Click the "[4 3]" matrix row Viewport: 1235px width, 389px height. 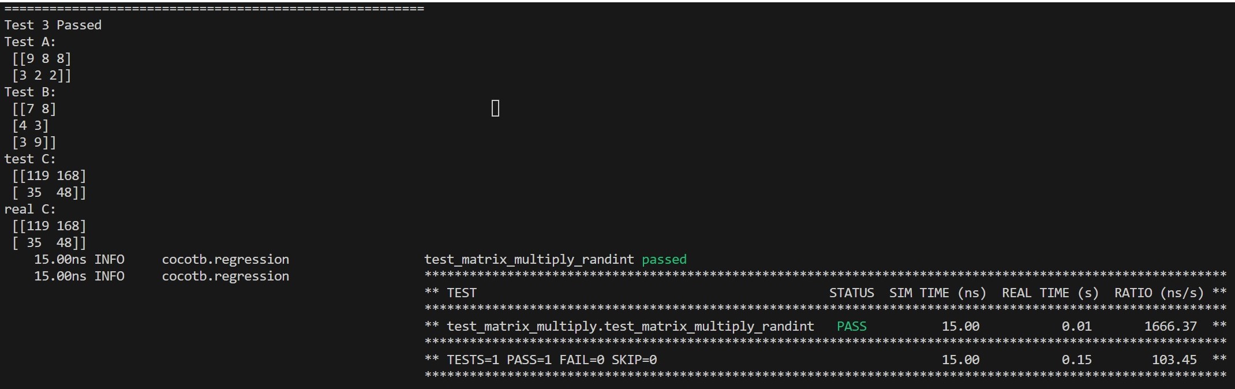click(x=31, y=125)
